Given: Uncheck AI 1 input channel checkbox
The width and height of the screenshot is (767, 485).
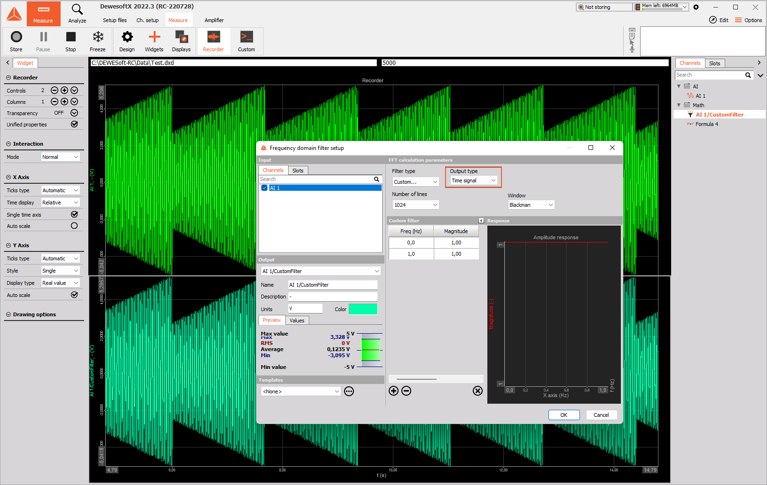Looking at the screenshot, I should pos(265,188).
